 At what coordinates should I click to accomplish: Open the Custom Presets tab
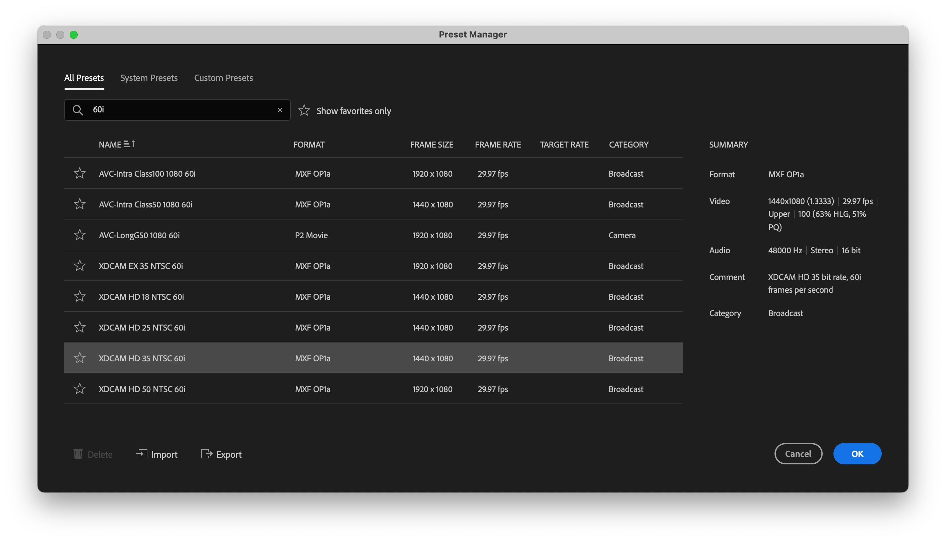[x=223, y=78]
